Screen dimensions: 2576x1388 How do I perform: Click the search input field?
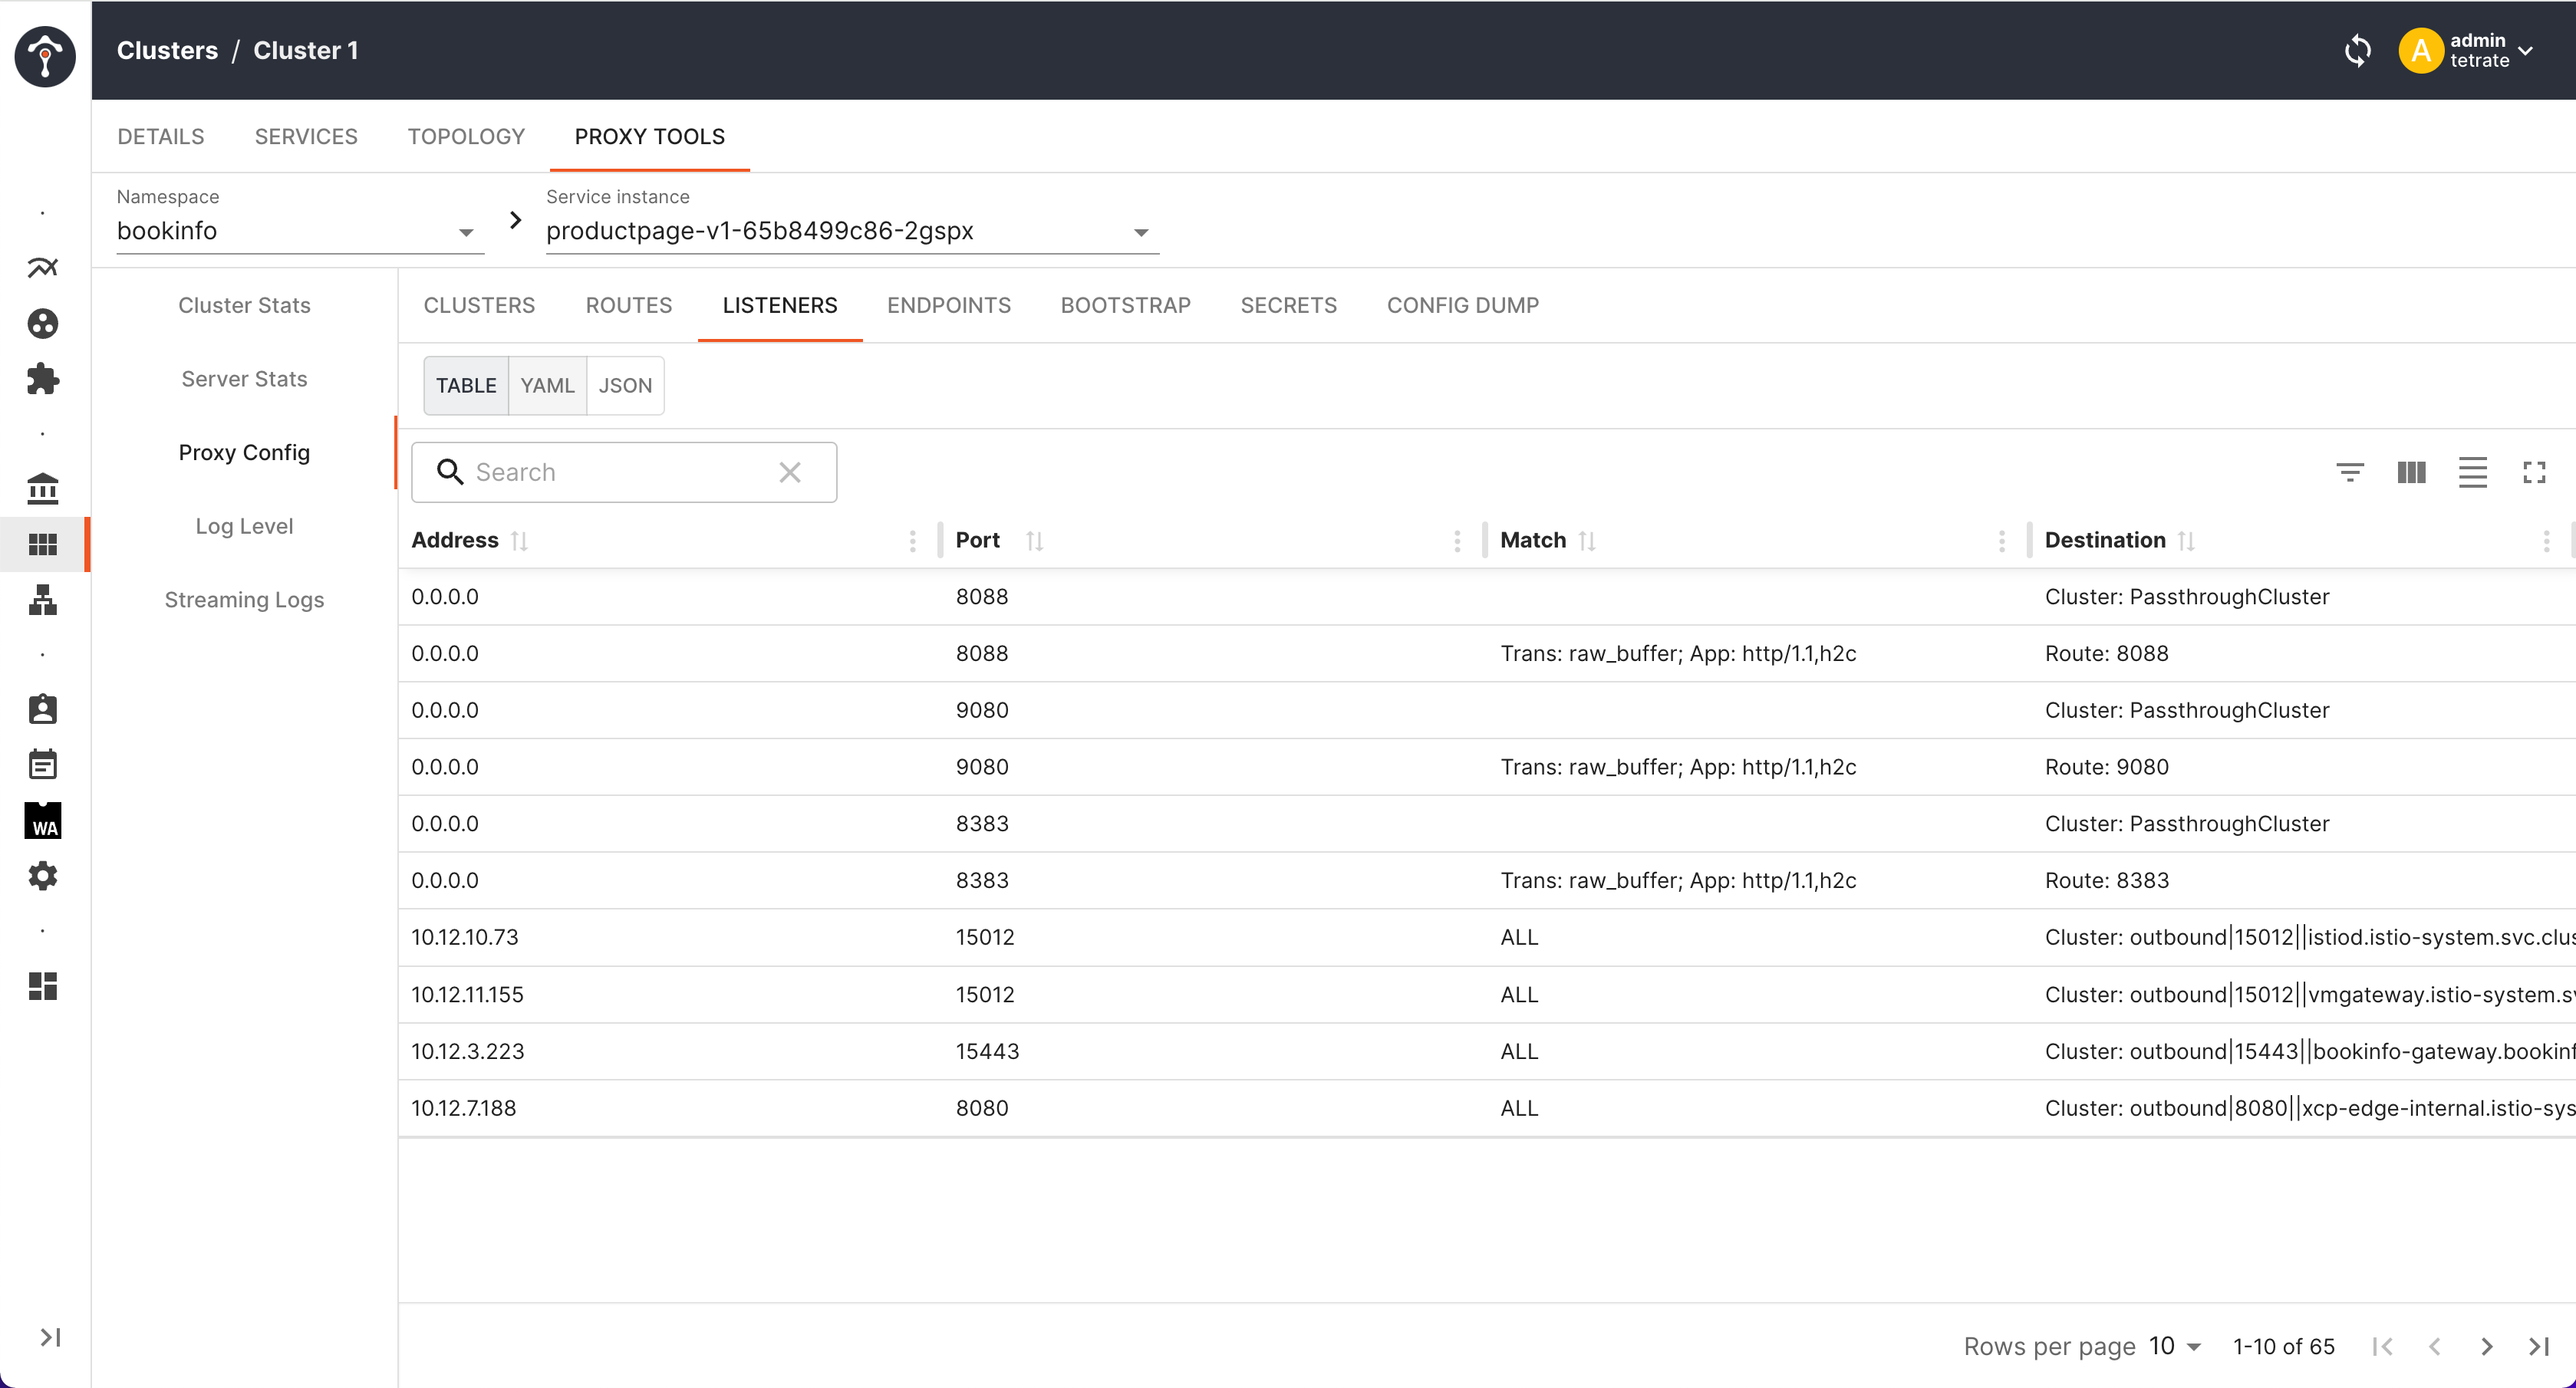624,472
